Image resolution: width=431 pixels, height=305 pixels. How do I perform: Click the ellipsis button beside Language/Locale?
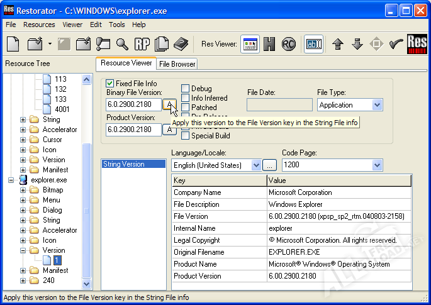click(x=269, y=165)
